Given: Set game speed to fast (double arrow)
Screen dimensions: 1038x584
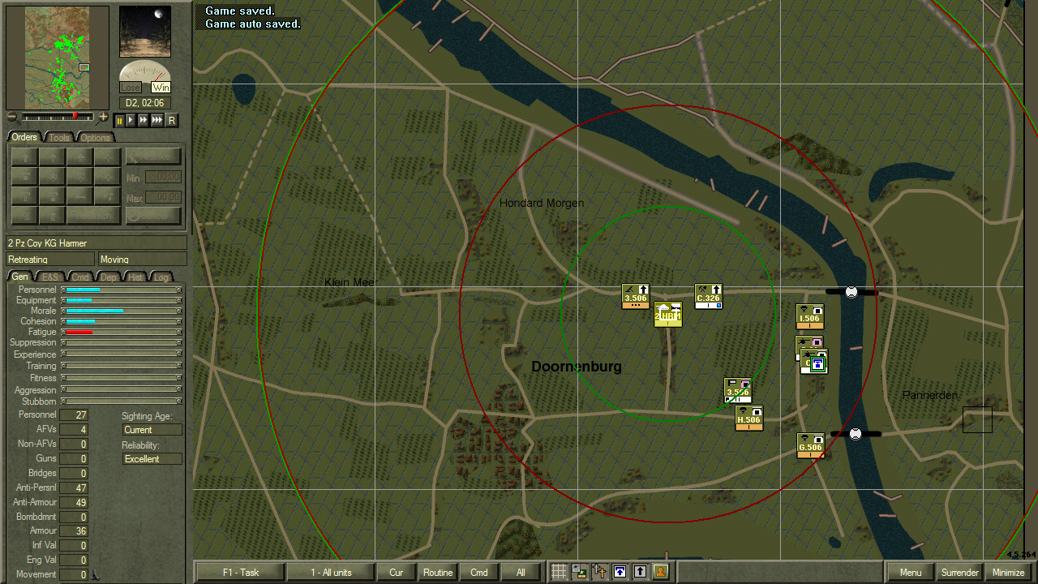Looking at the screenshot, I should 143,120.
